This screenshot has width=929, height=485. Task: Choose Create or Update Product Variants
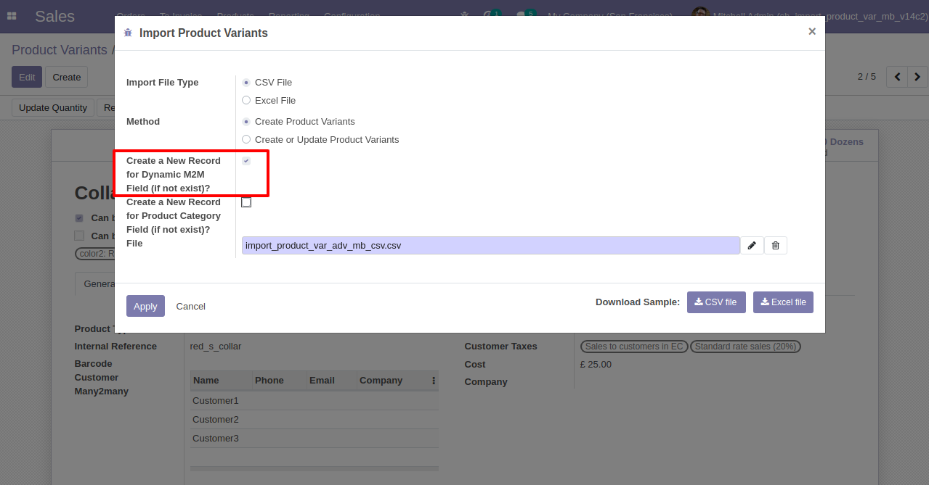(x=246, y=139)
